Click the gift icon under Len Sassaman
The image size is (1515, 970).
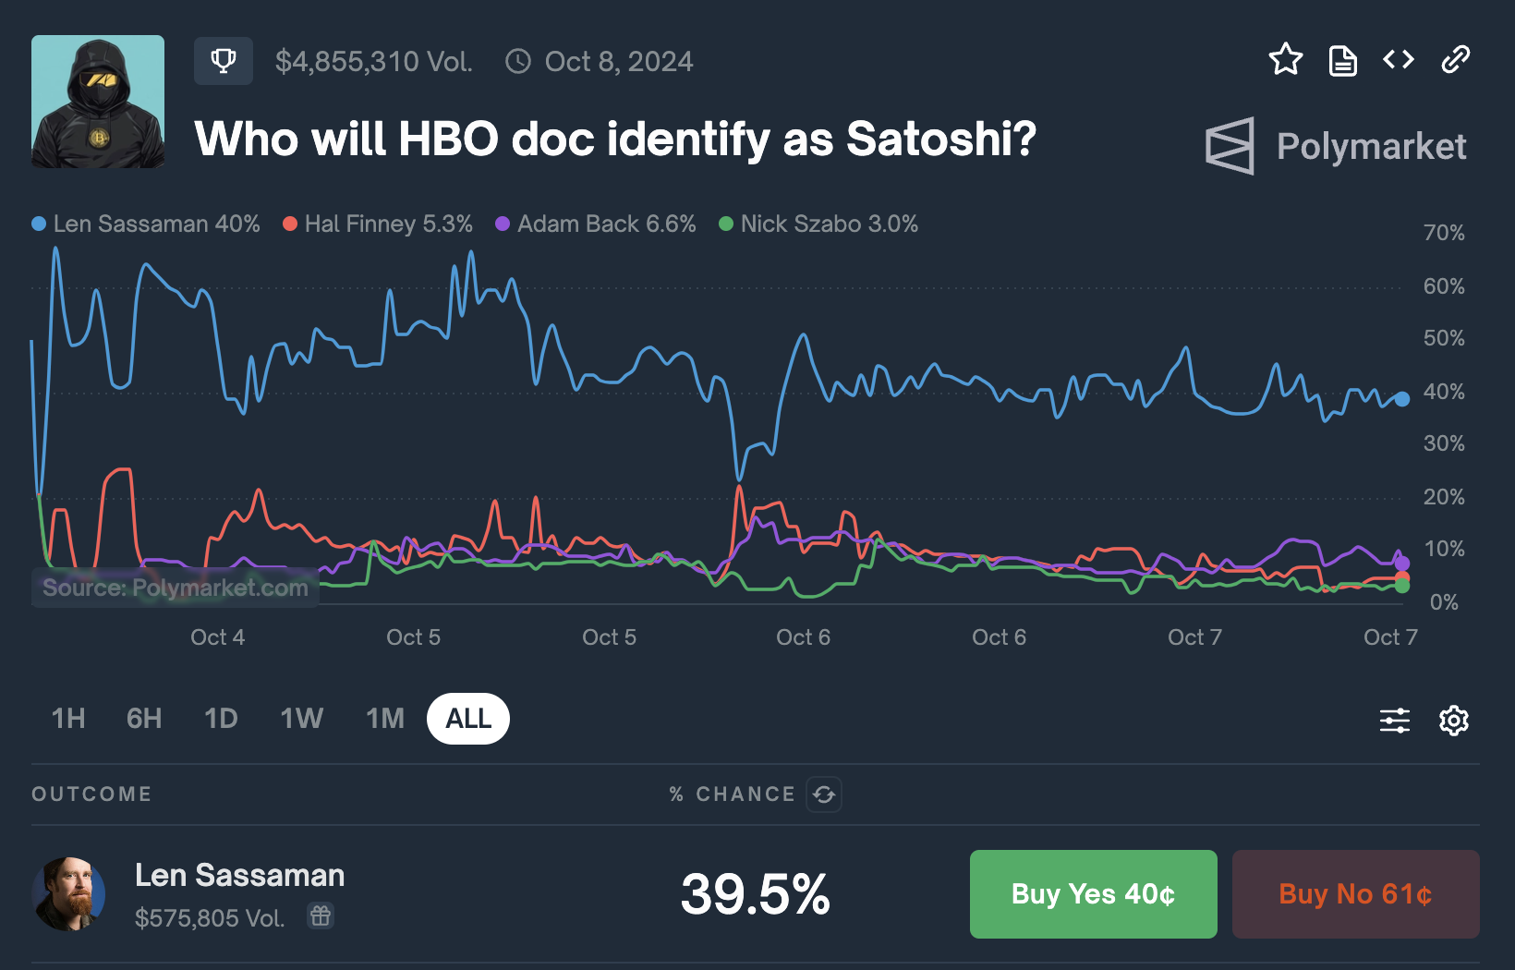(321, 915)
